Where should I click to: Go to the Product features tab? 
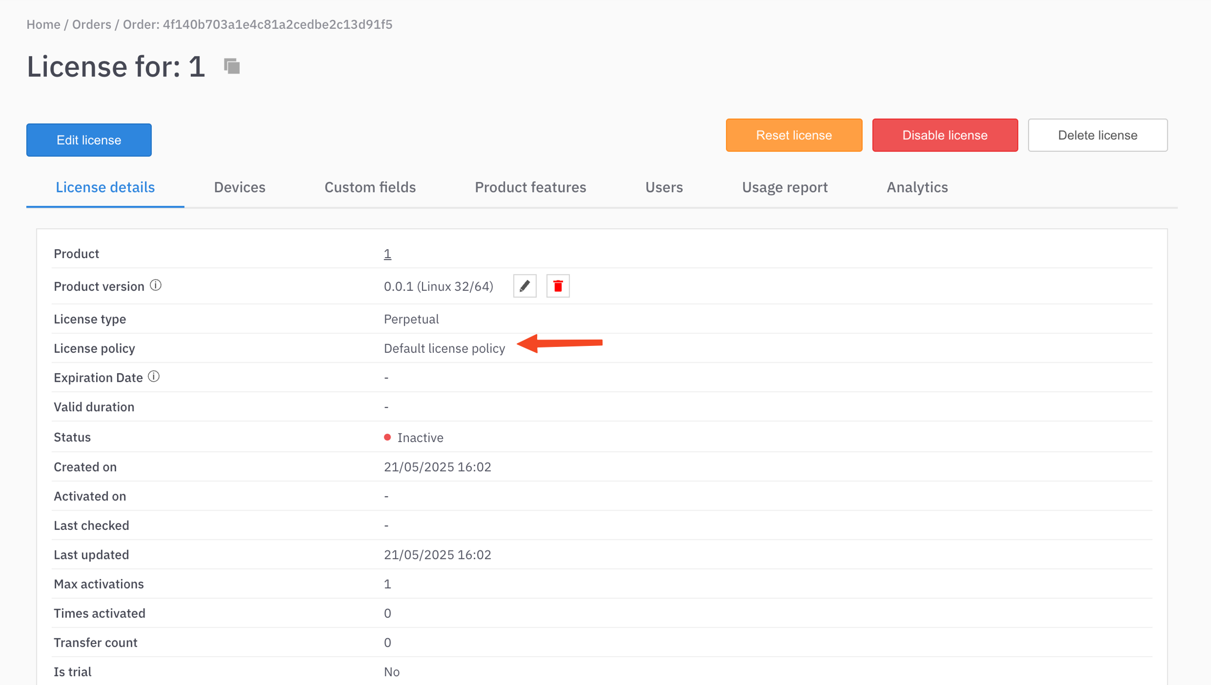click(x=530, y=187)
